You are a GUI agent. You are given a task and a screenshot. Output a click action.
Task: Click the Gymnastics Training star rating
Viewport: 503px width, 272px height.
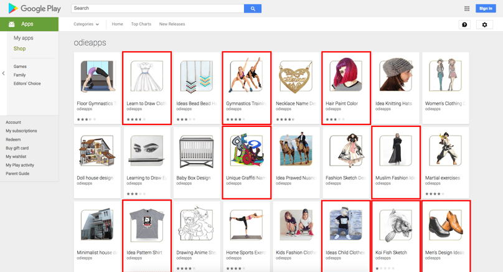235,120
